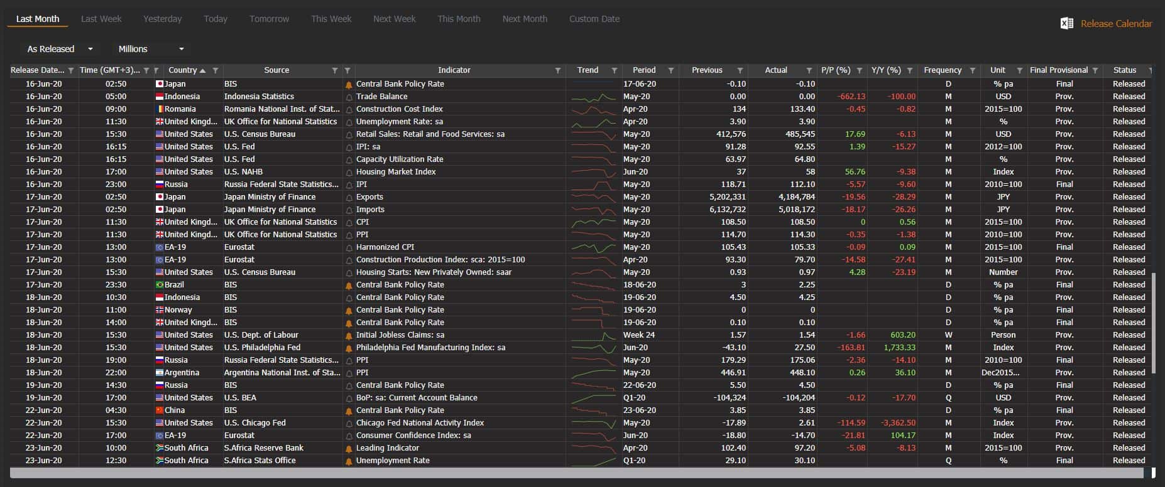Open filter icon on Final Provisional column
The width and height of the screenshot is (1165, 487).
point(1095,70)
